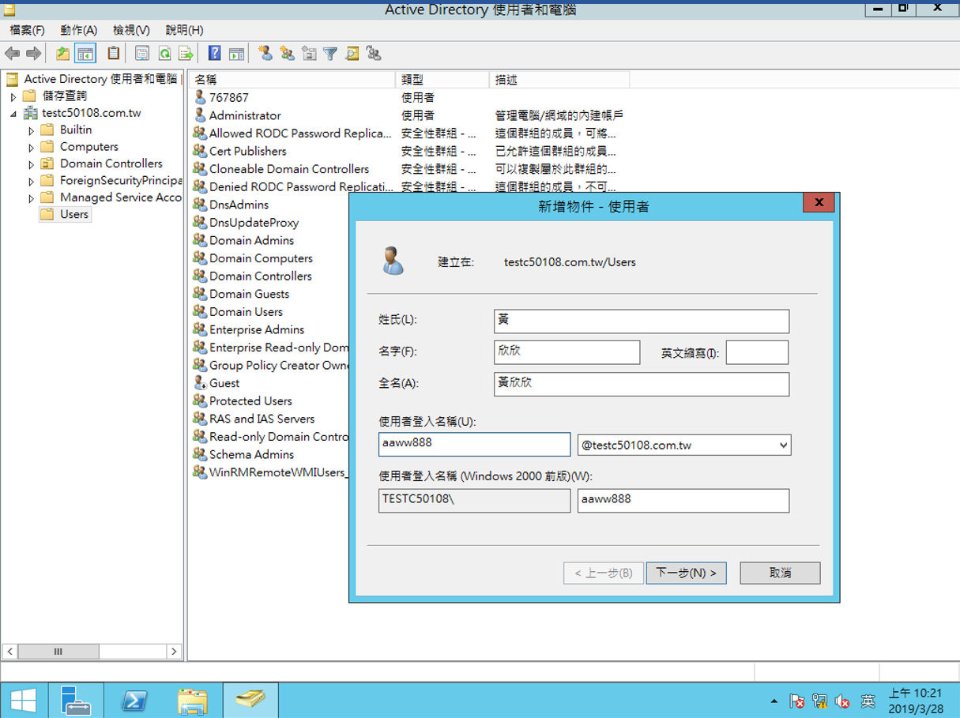This screenshot has width=960, height=718.
Task: Click the clipboard icon in the toolbar
Action: (114, 54)
